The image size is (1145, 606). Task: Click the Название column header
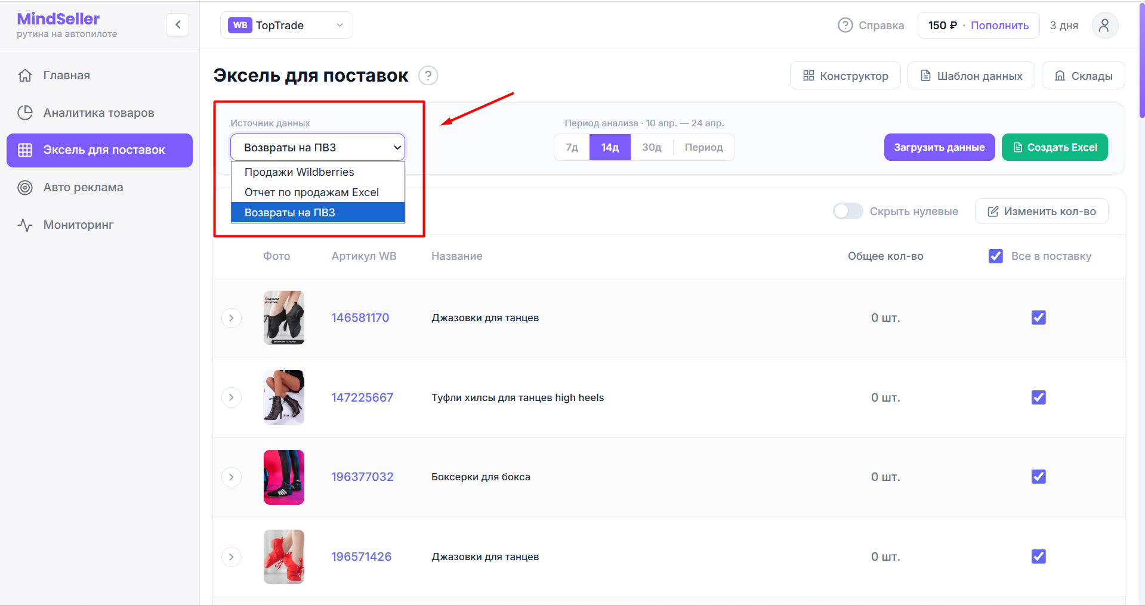(x=457, y=256)
